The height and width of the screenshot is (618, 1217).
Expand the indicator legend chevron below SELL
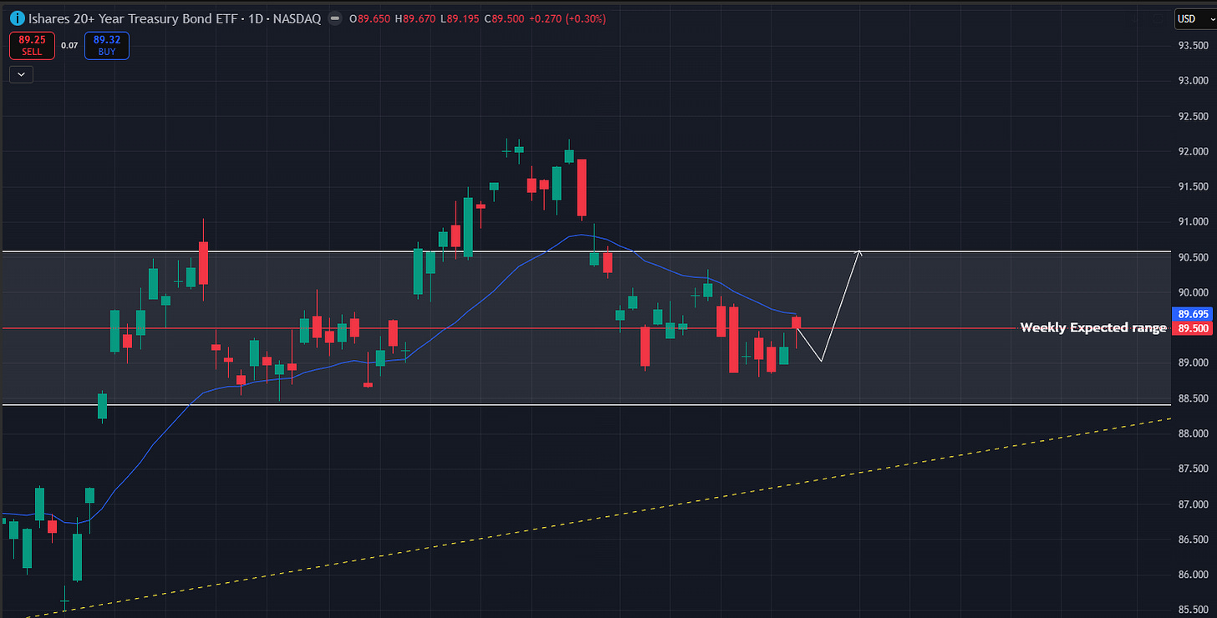21,74
